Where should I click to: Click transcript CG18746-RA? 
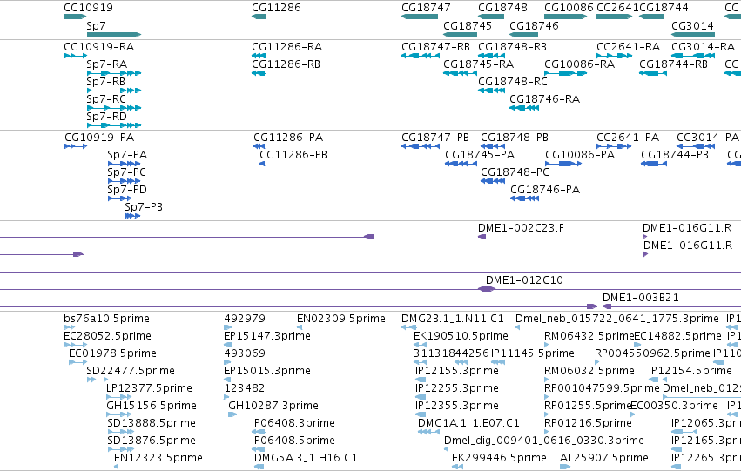tap(544, 99)
